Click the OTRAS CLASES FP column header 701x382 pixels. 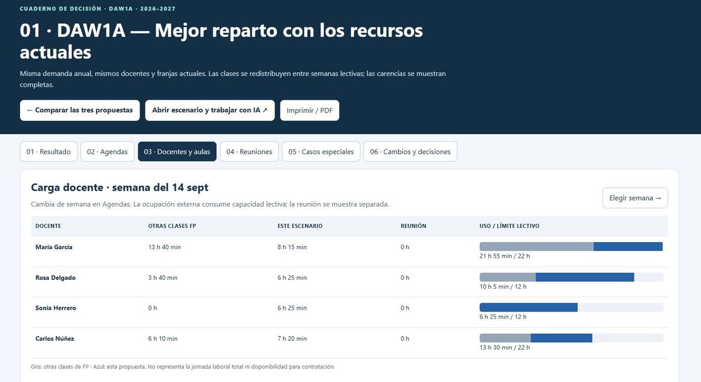click(172, 226)
